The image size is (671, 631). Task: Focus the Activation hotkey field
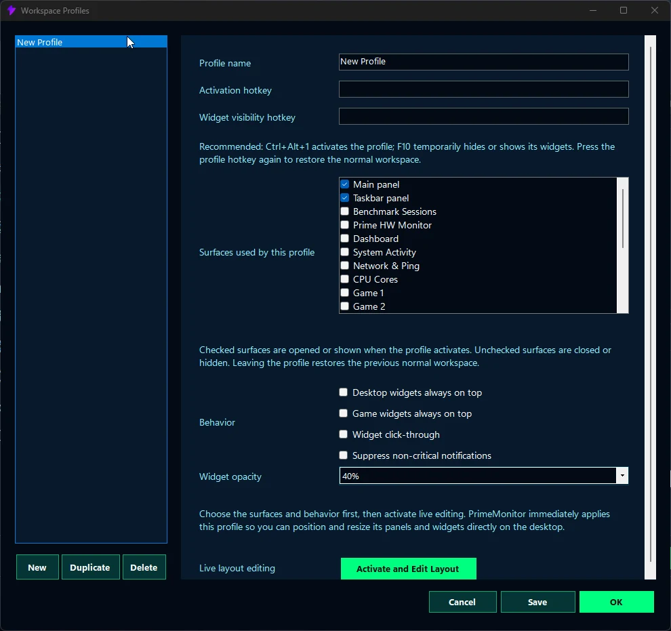coord(483,89)
